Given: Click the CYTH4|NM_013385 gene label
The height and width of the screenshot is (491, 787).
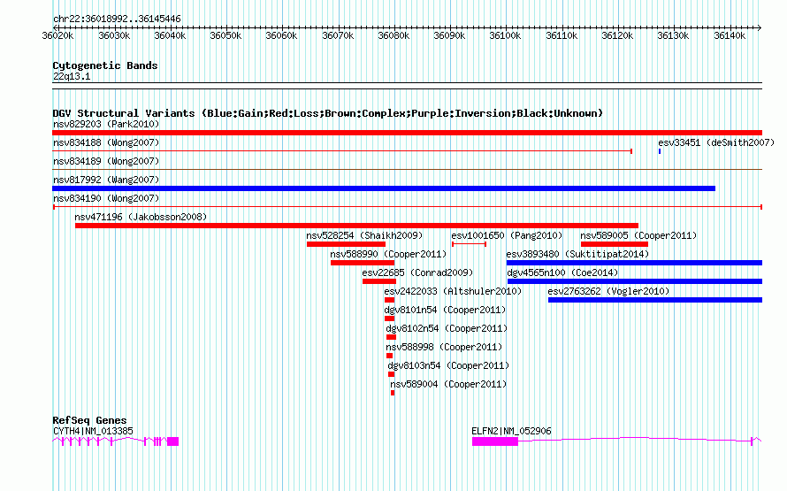Looking at the screenshot, I should tap(93, 431).
